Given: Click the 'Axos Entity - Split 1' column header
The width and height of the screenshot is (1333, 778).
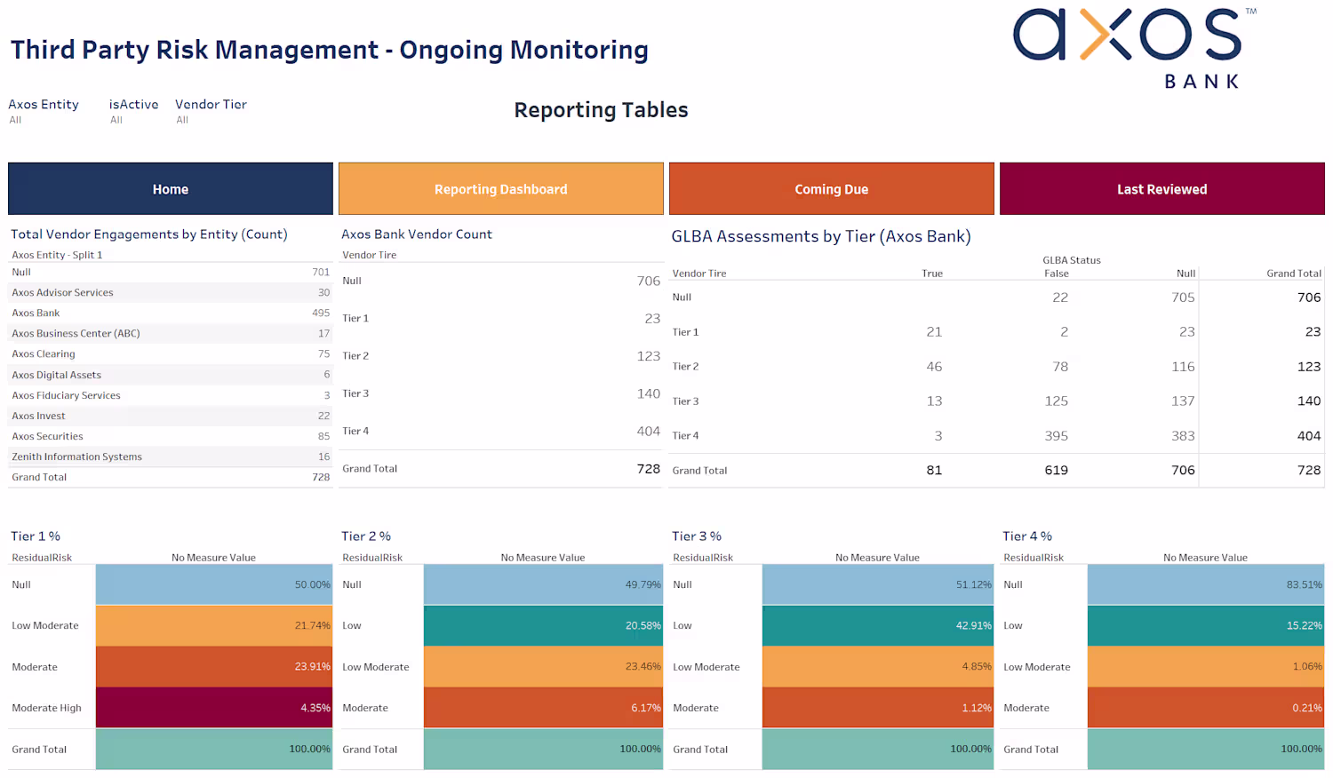Looking at the screenshot, I should (x=57, y=255).
